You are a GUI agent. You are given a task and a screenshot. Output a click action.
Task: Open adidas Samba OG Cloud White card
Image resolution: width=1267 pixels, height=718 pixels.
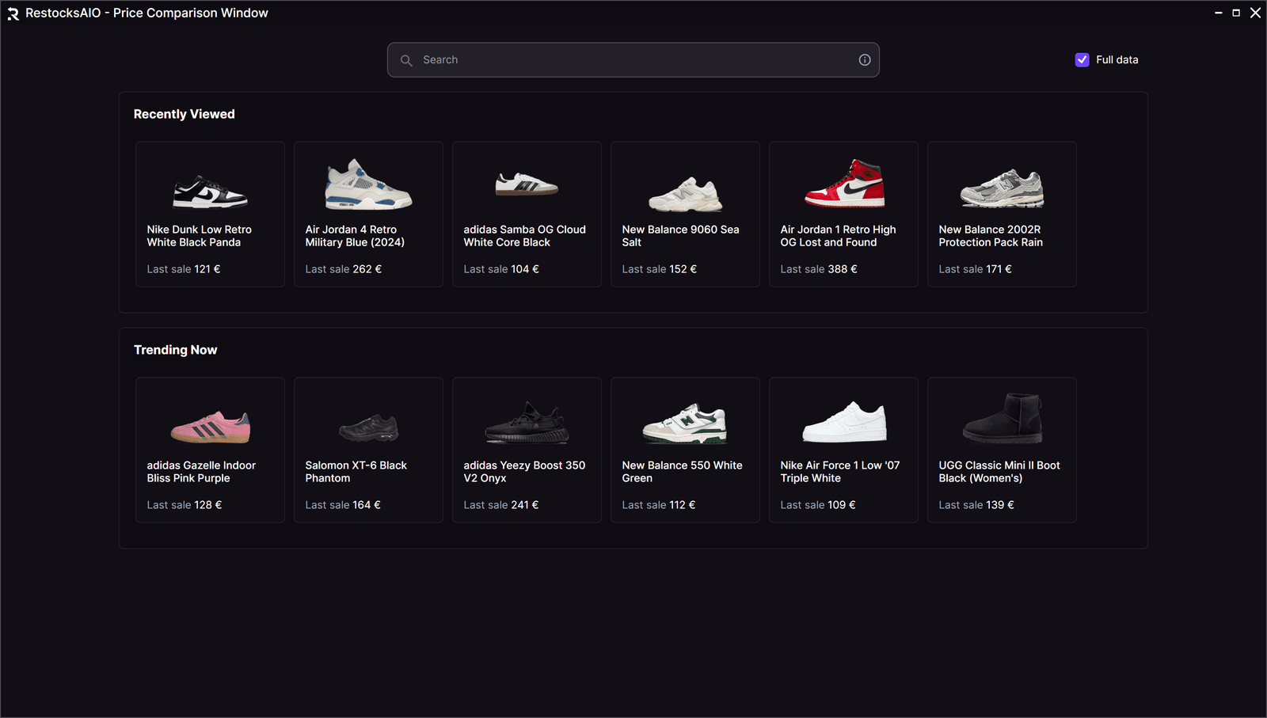[x=527, y=215]
